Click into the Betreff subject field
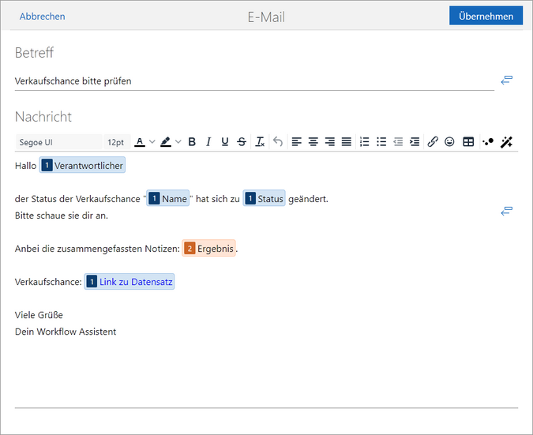The image size is (533, 435). [253, 81]
